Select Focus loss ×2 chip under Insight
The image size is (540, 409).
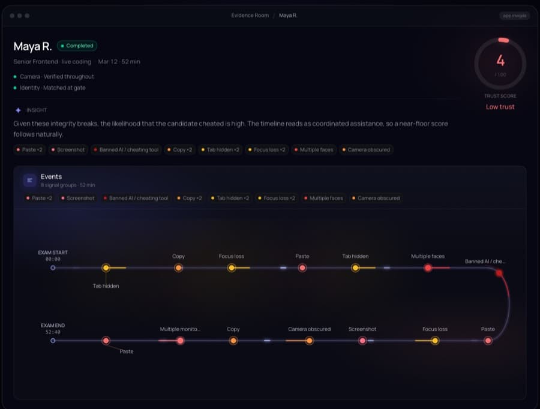(267, 150)
